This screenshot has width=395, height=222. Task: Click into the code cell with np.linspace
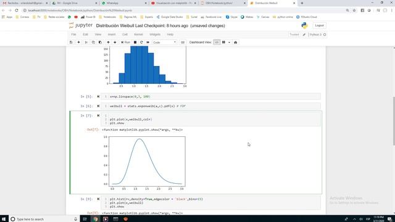pyautogui.click(x=210, y=97)
